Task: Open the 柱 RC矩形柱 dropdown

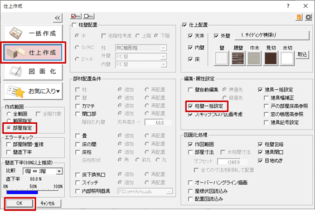Action: click(x=141, y=48)
